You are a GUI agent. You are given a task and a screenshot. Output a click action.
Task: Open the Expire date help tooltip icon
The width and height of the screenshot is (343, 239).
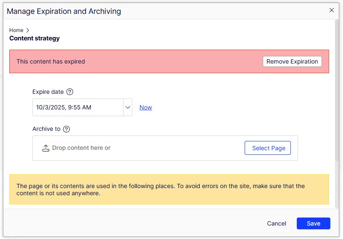click(70, 92)
